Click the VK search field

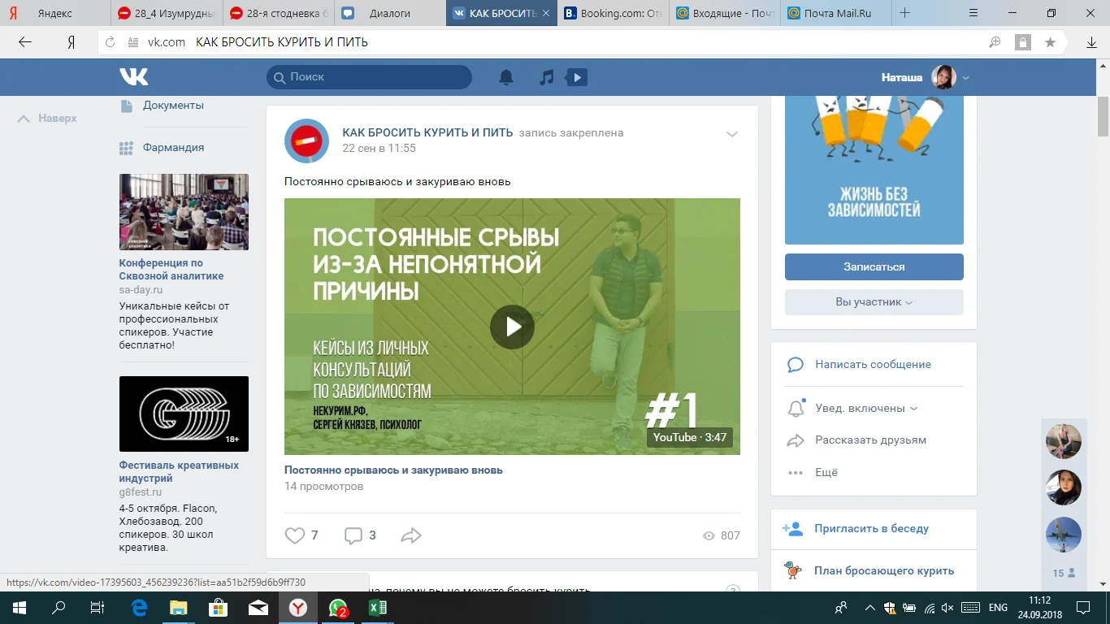pos(369,77)
